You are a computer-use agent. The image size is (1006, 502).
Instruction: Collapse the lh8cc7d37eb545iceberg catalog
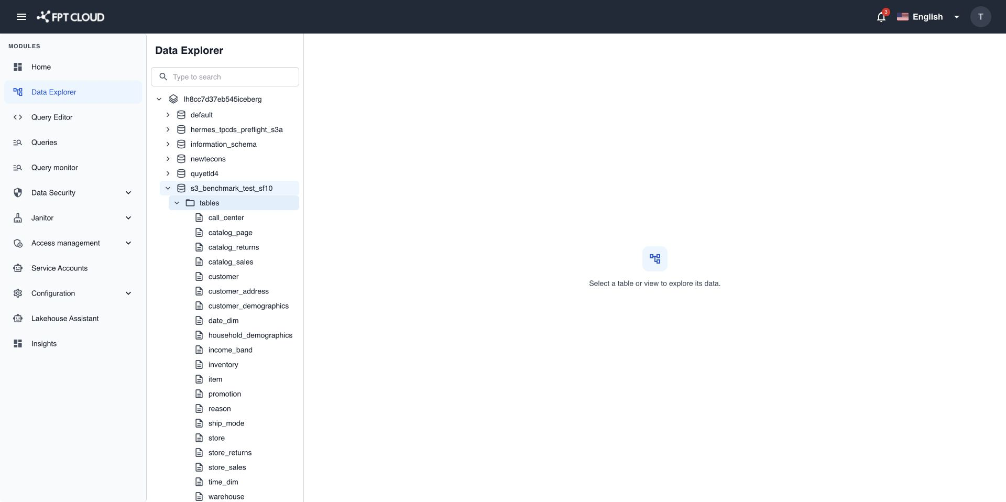[159, 99]
